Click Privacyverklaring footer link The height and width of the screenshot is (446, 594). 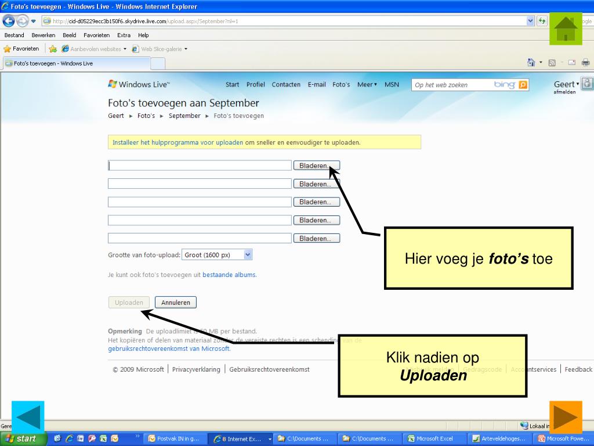coord(196,369)
